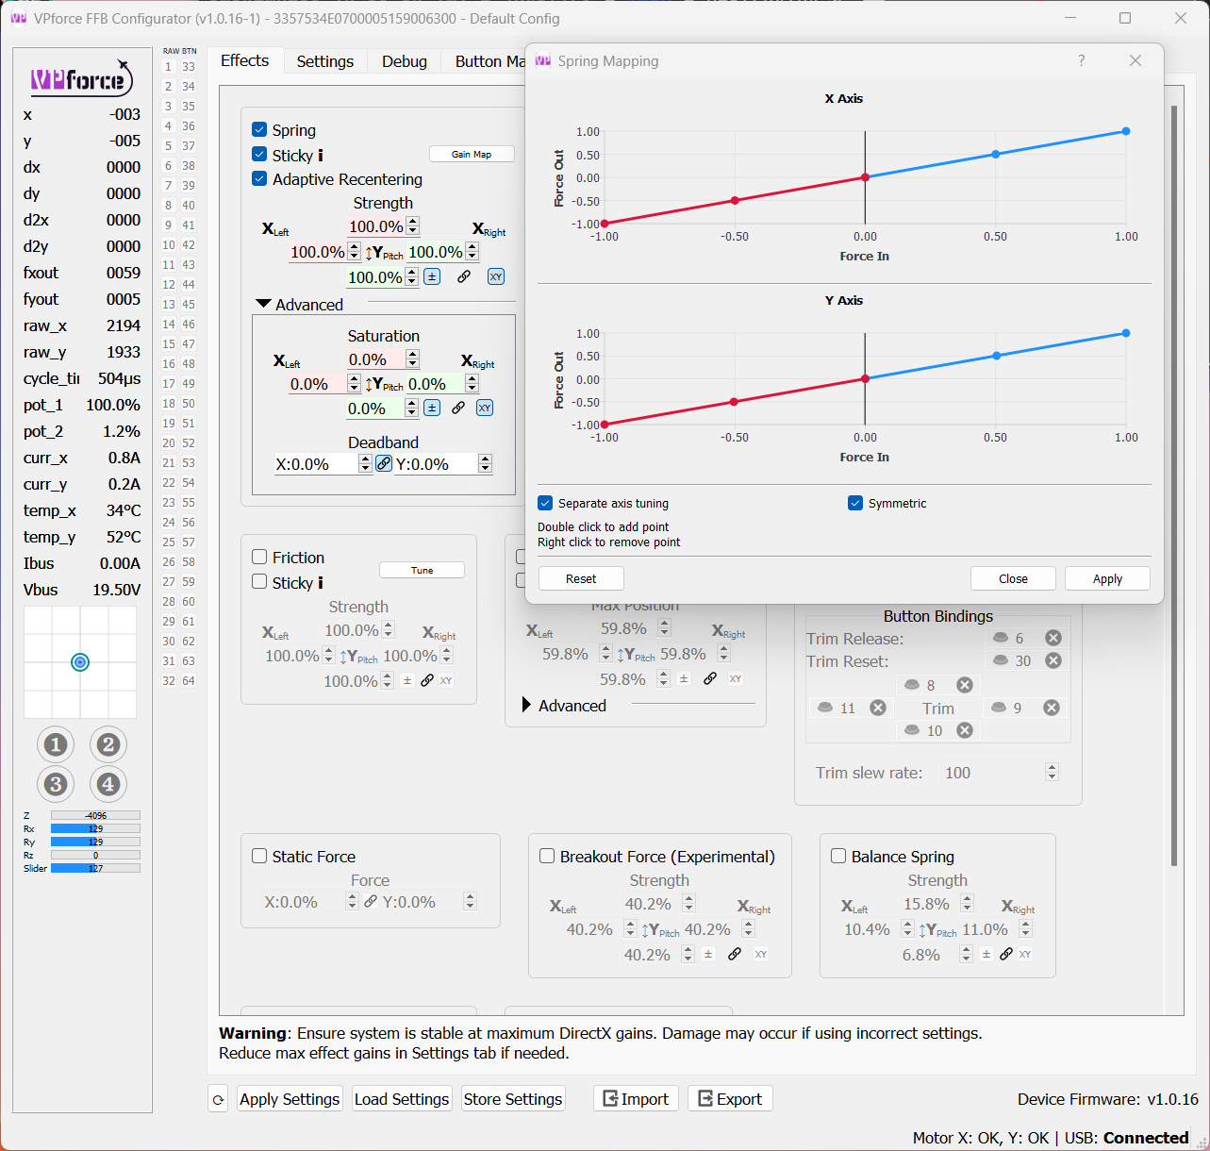Select X Axis curve point at 0.50
This screenshot has width=1210, height=1151.
996,154
